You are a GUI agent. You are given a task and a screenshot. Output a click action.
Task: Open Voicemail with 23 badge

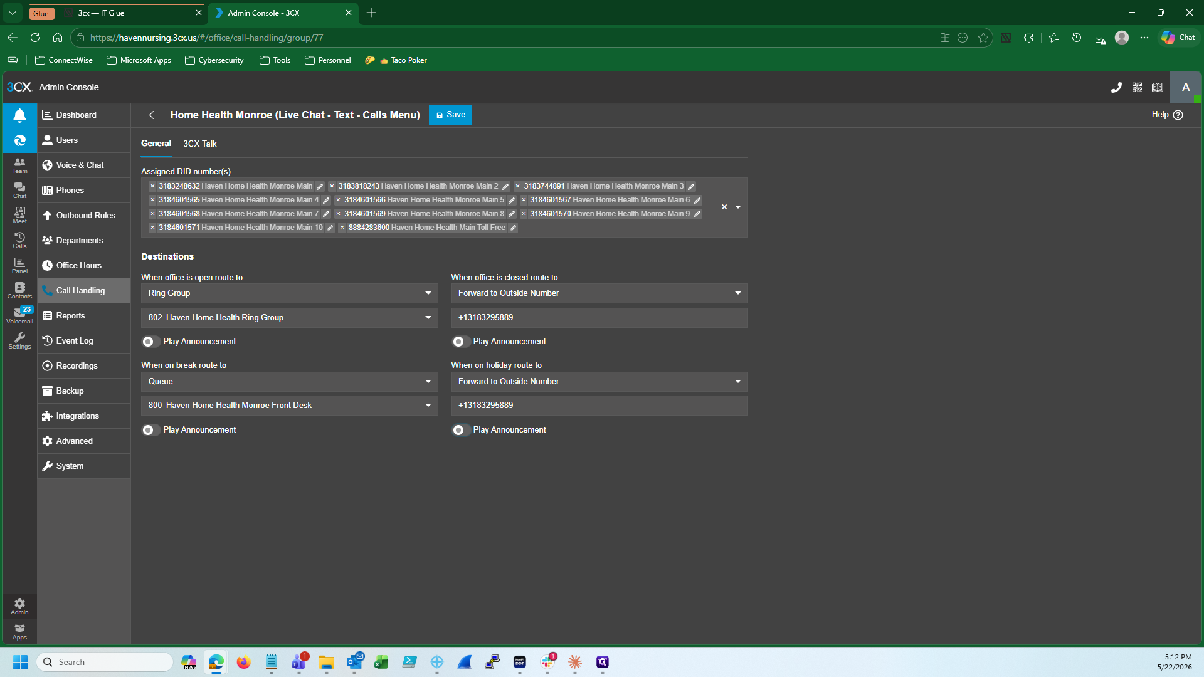pyautogui.click(x=19, y=315)
